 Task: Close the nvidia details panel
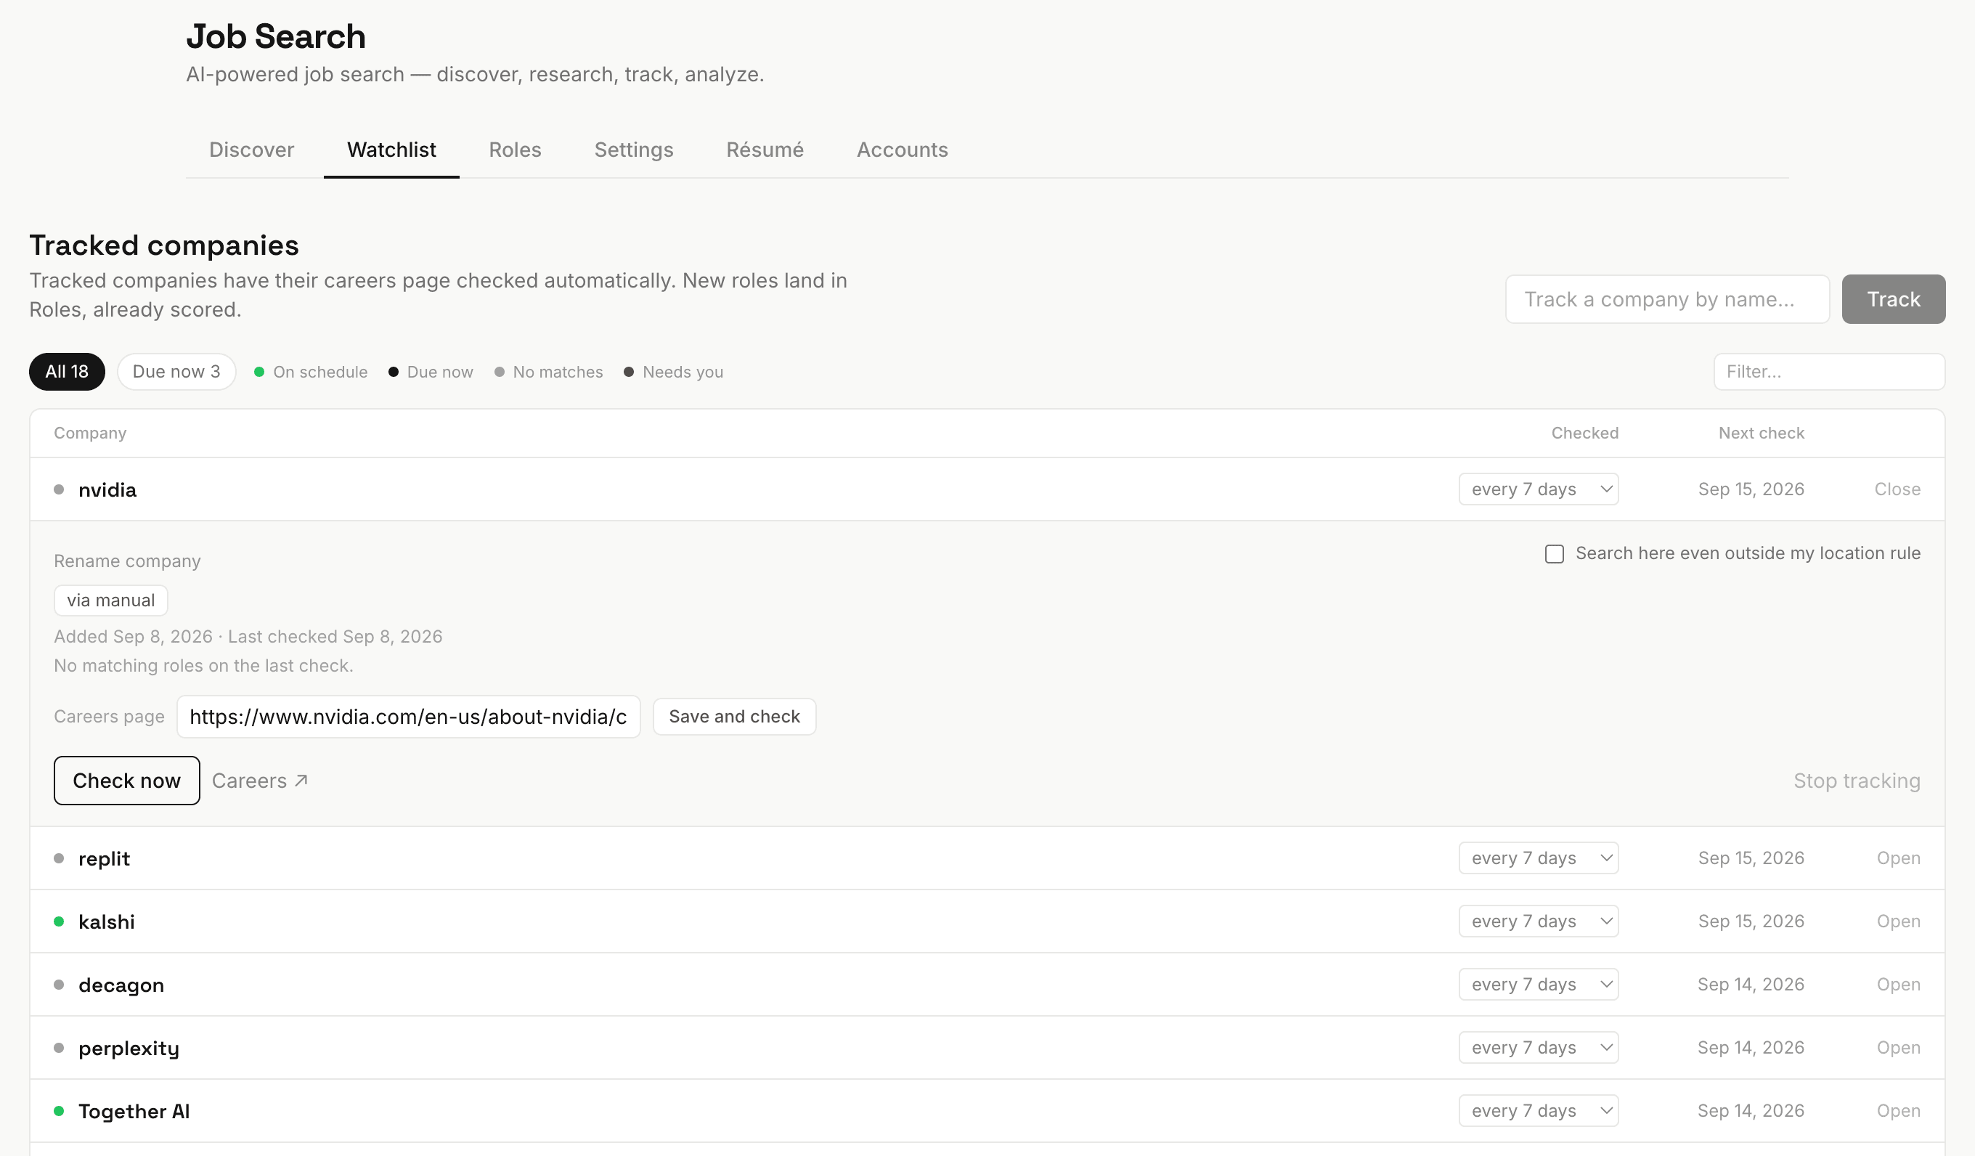click(x=1897, y=489)
